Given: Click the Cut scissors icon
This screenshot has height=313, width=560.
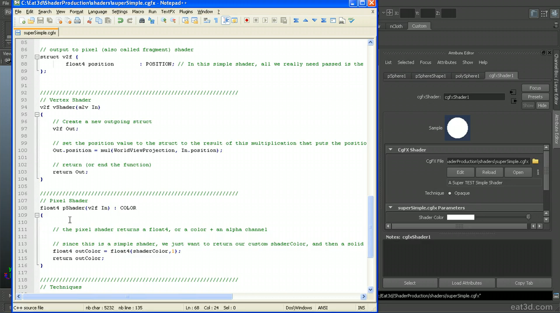Looking at the screenshot, I should point(89,21).
